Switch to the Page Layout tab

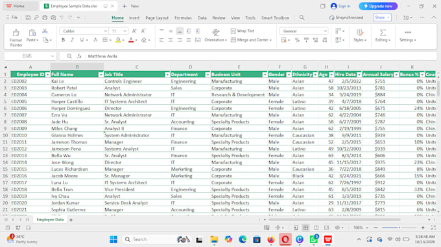pos(157,17)
